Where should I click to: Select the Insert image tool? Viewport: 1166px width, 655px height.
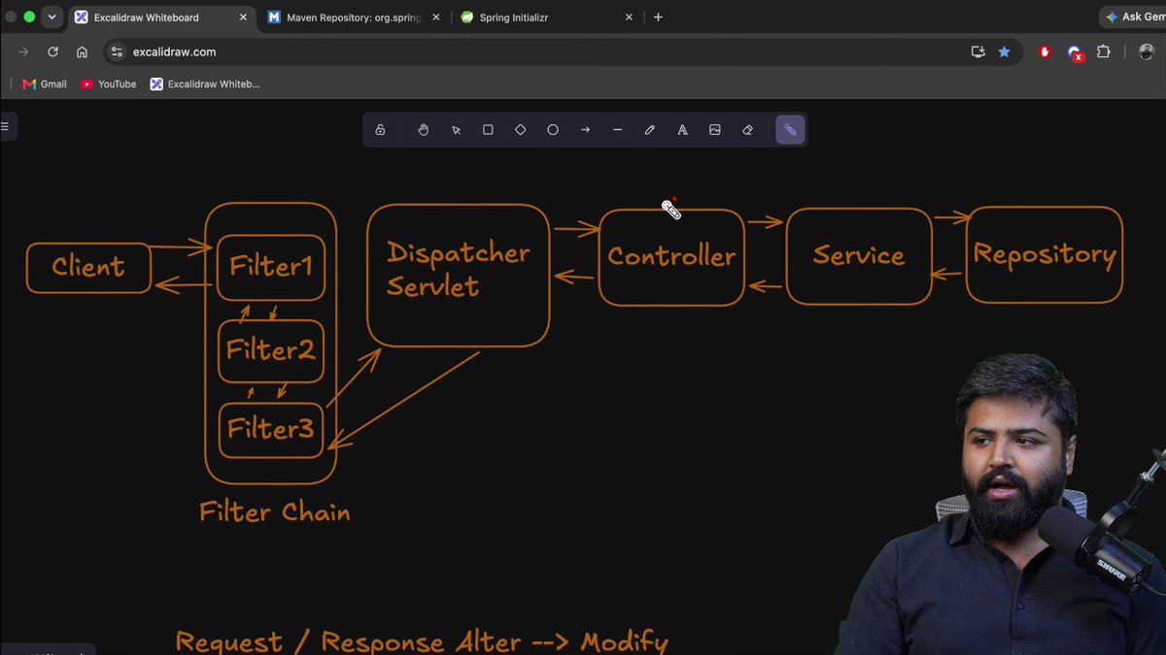tap(715, 130)
